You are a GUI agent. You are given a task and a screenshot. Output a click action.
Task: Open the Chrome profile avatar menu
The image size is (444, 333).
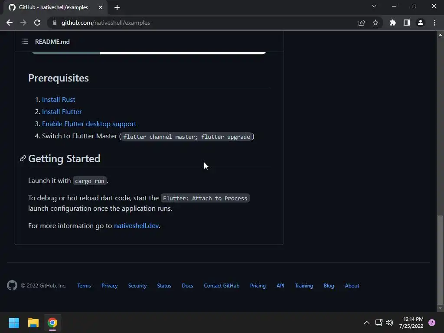pyautogui.click(x=421, y=23)
